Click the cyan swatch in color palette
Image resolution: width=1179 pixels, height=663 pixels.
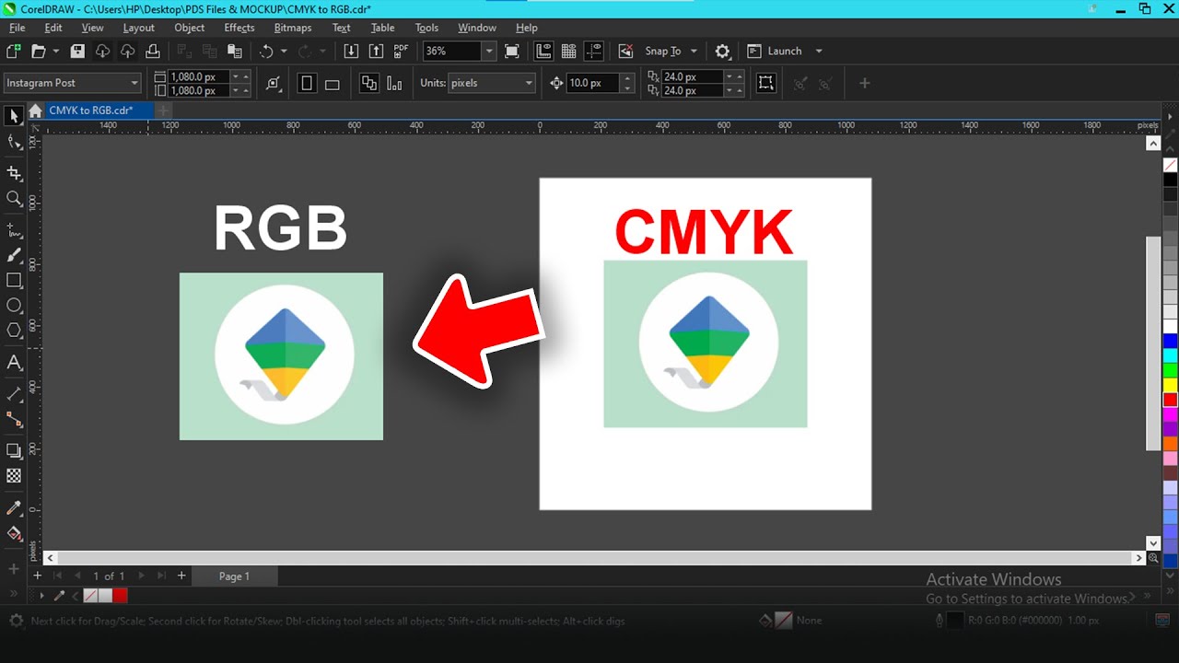click(1170, 355)
